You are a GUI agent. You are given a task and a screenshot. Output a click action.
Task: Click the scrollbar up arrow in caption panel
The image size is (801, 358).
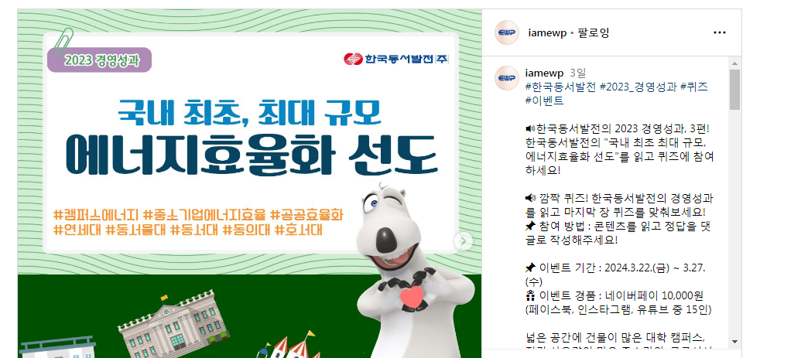734,64
